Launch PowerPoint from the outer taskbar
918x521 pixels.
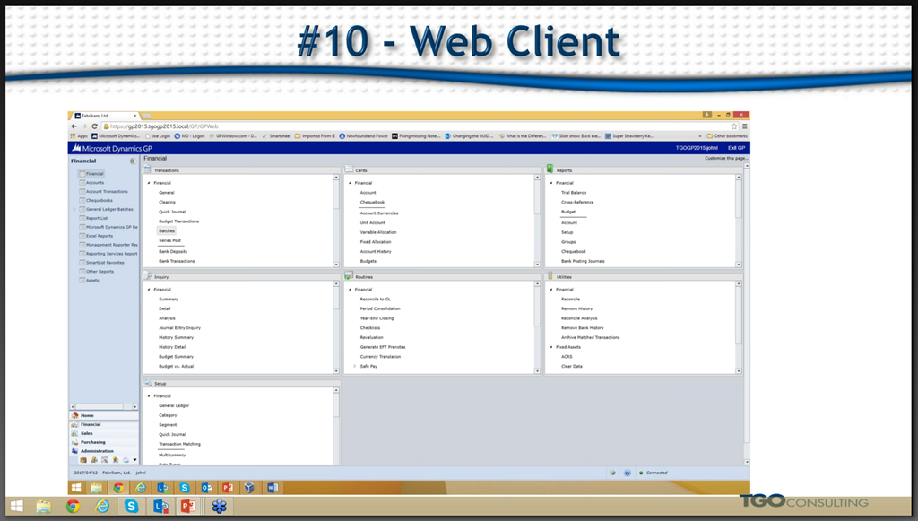[x=188, y=507]
